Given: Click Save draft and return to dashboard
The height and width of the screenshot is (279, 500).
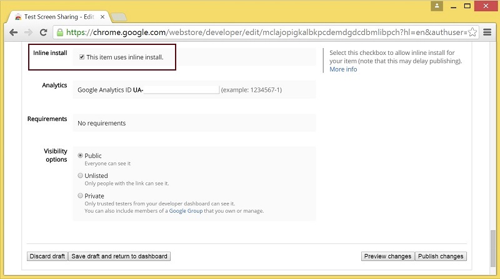Looking at the screenshot, I should [119, 256].
